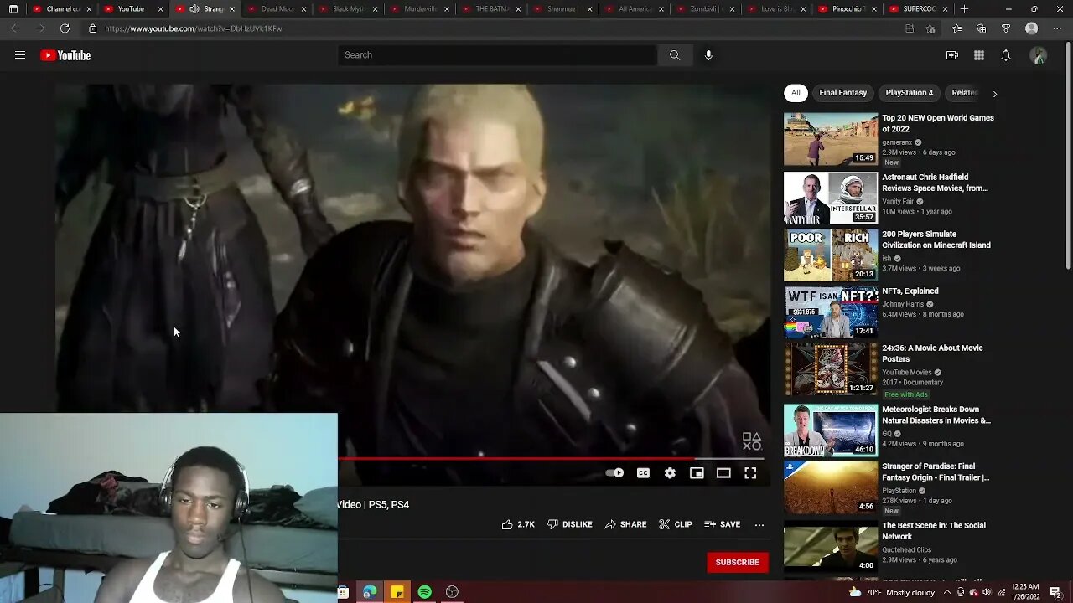Open the Astronaut Chris Hadfield Reviews Space Movies video

coord(935,183)
